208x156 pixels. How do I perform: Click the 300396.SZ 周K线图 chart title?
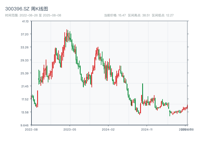(x=27, y=9)
